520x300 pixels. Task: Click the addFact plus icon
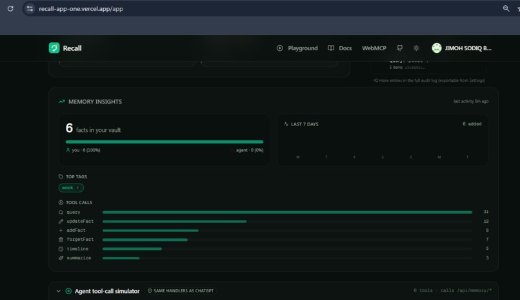61,230
